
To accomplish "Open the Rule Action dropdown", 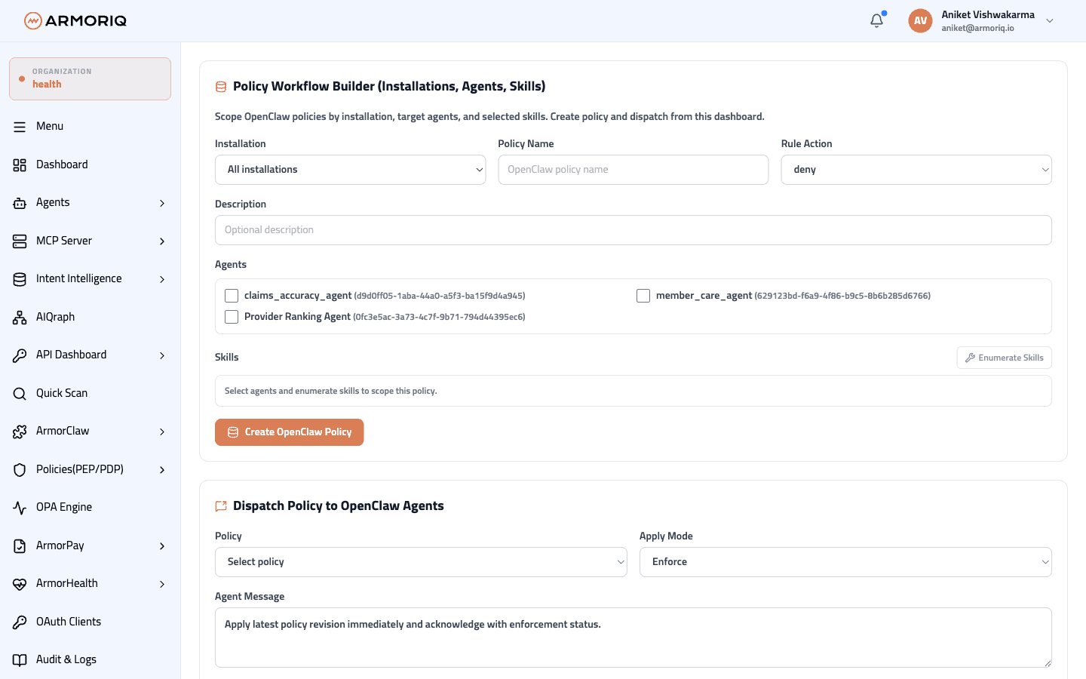I will (916, 170).
